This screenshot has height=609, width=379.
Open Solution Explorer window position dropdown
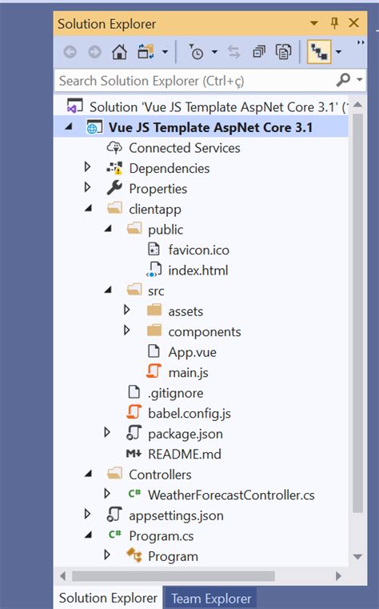pos(314,23)
